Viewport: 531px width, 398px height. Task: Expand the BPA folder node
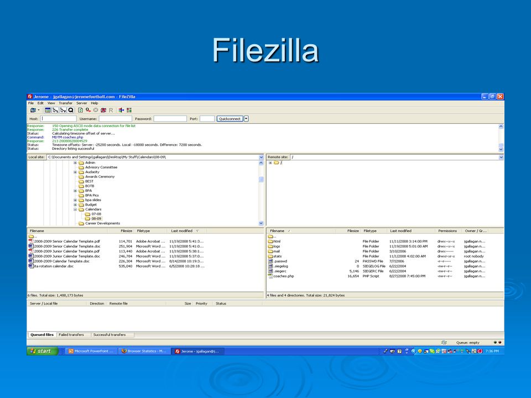point(75,191)
